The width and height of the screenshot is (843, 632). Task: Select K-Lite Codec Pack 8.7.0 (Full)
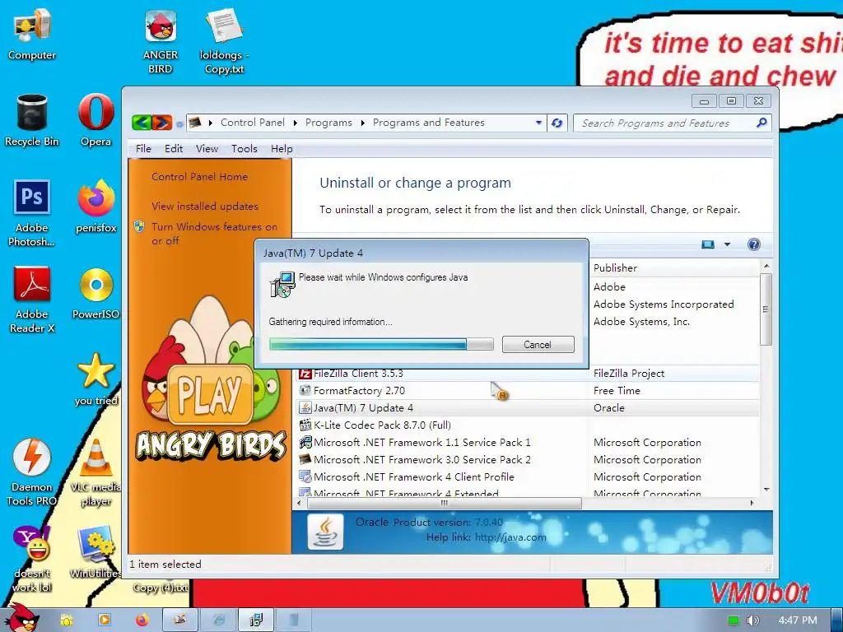[527, 425]
